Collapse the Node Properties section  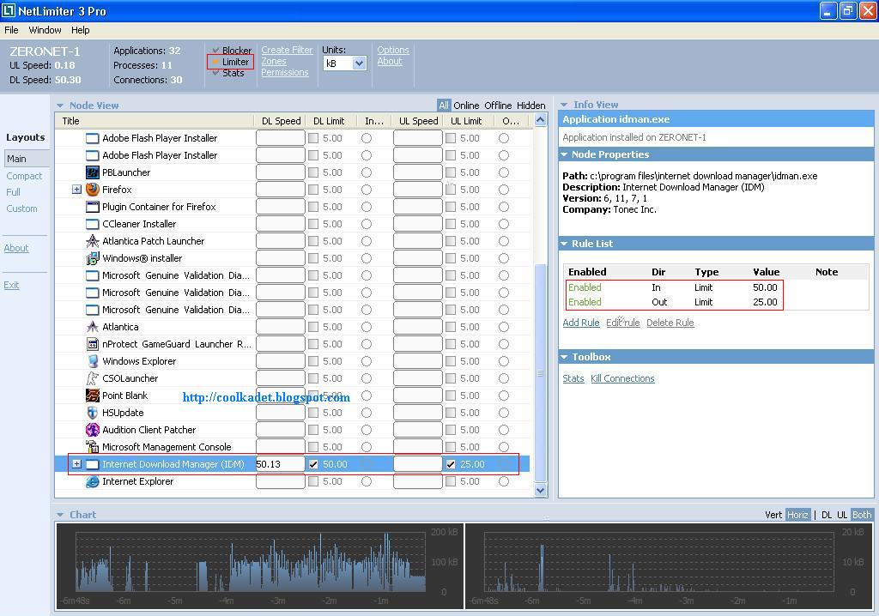tap(564, 154)
